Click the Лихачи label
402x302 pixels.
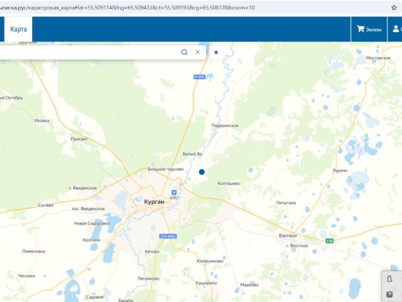[x=340, y=171]
